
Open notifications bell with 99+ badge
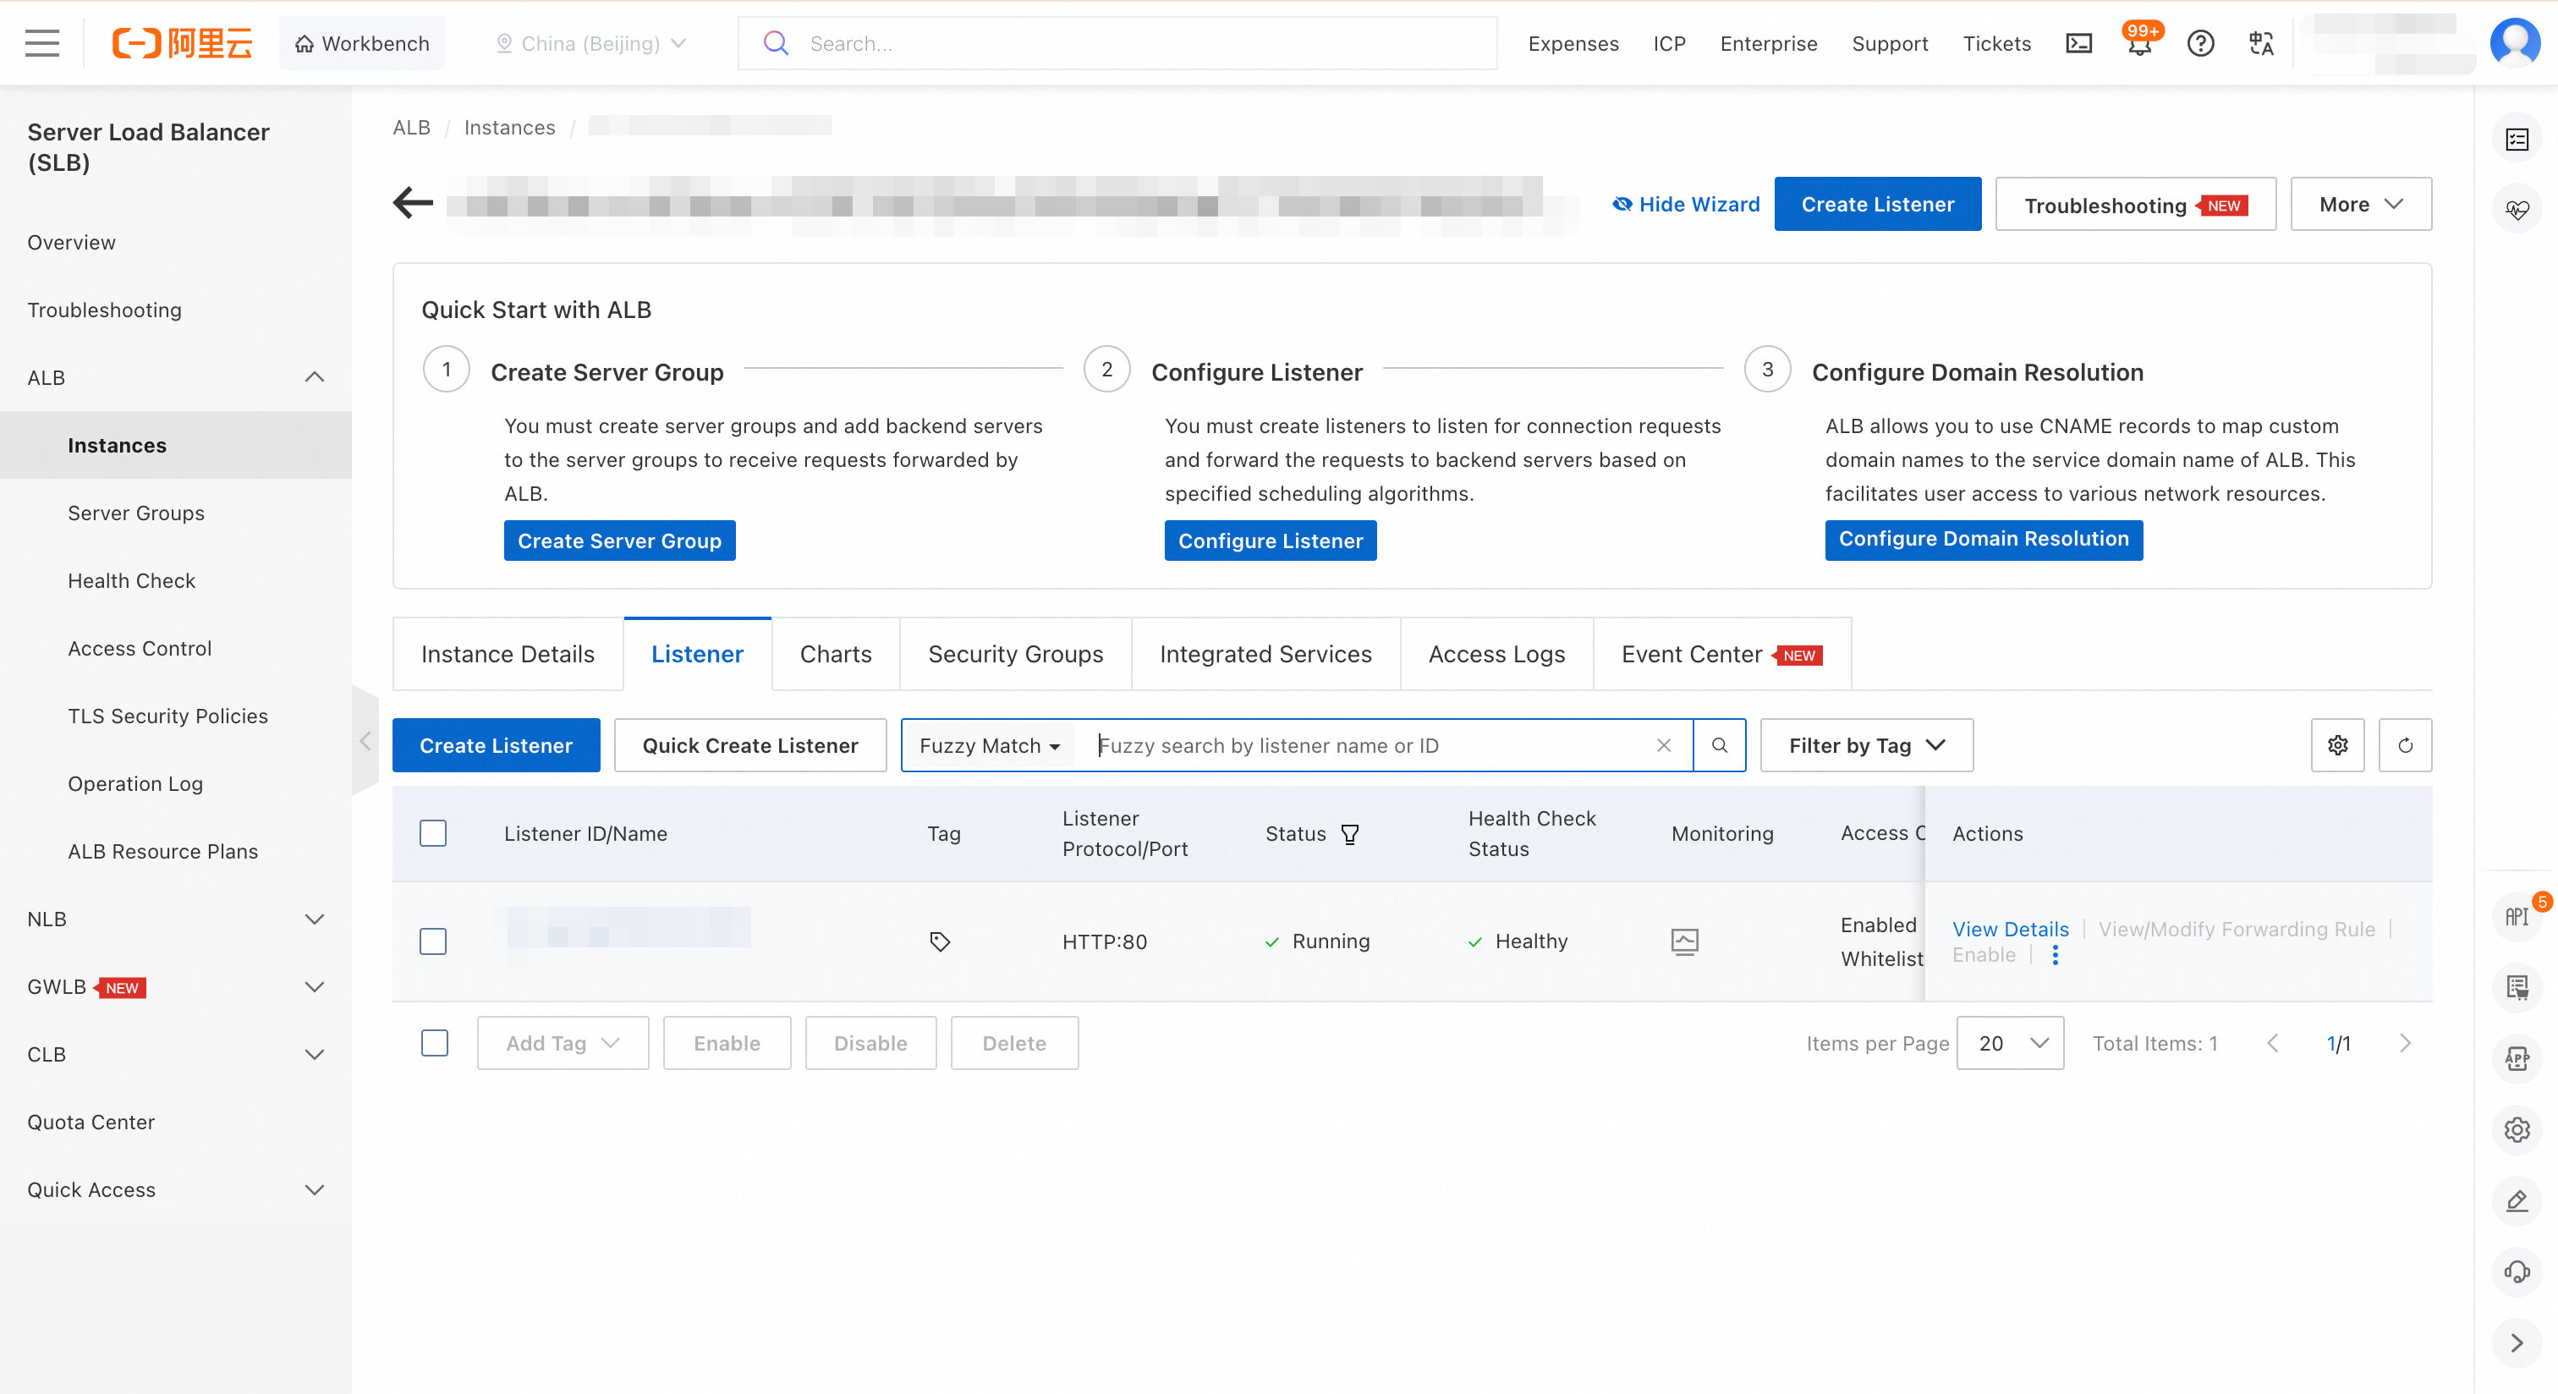[2140, 42]
